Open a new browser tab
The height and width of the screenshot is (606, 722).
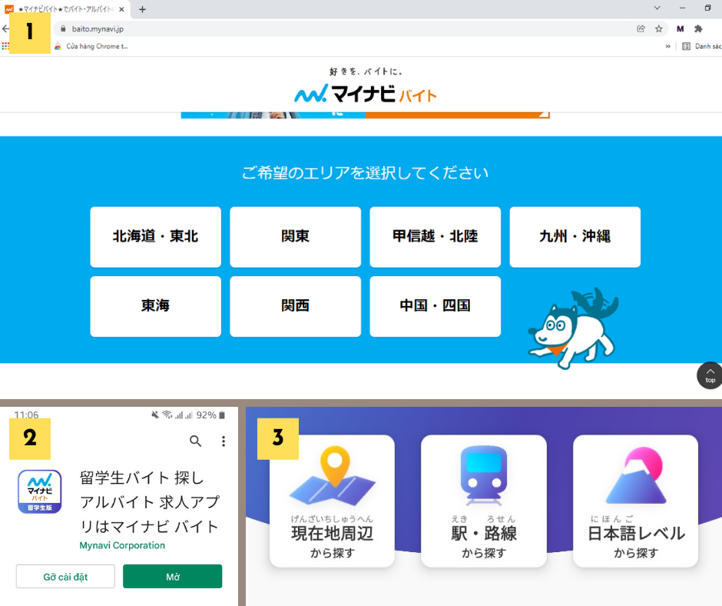click(x=142, y=9)
